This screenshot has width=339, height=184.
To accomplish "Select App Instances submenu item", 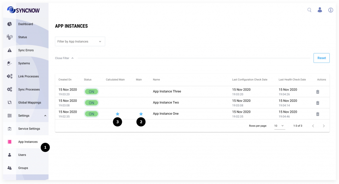I will pyautogui.click(x=28, y=142).
